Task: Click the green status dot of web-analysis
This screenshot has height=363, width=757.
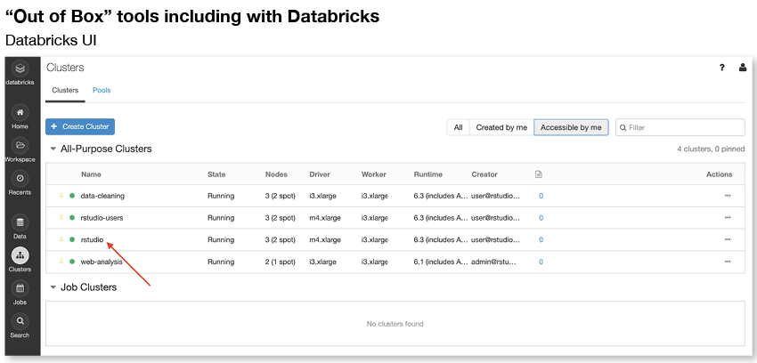Action: click(72, 262)
